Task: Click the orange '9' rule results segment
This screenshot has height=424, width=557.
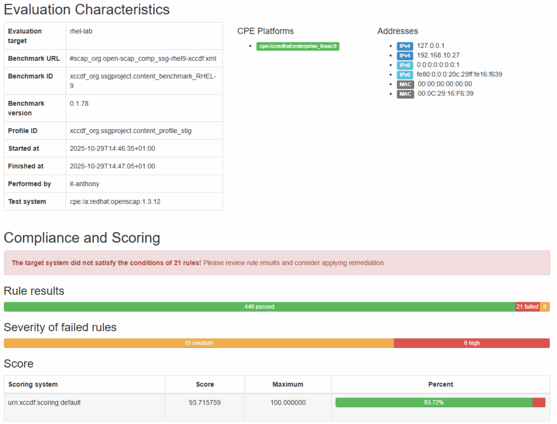Action: [544, 307]
